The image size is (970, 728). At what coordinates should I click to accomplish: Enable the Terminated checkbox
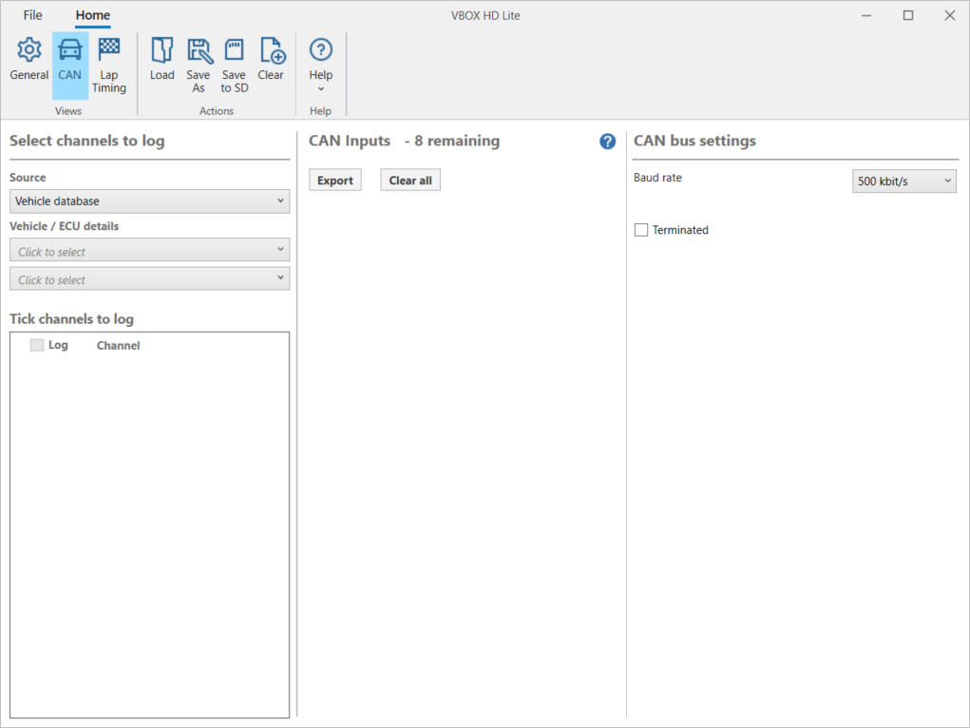coord(641,230)
